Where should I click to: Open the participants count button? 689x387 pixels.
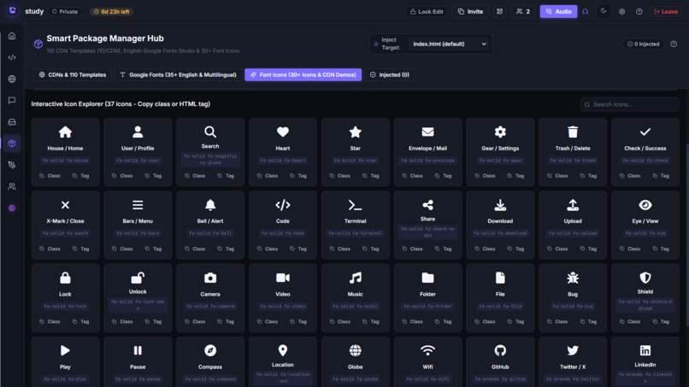(x=523, y=12)
